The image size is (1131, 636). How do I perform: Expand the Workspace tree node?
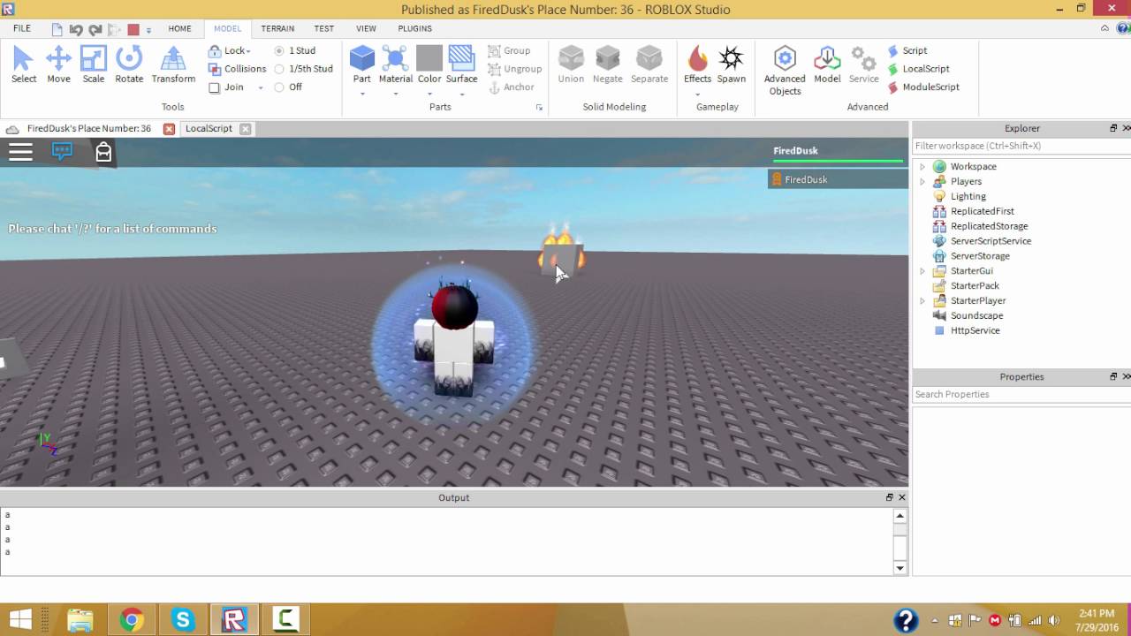tap(922, 166)
